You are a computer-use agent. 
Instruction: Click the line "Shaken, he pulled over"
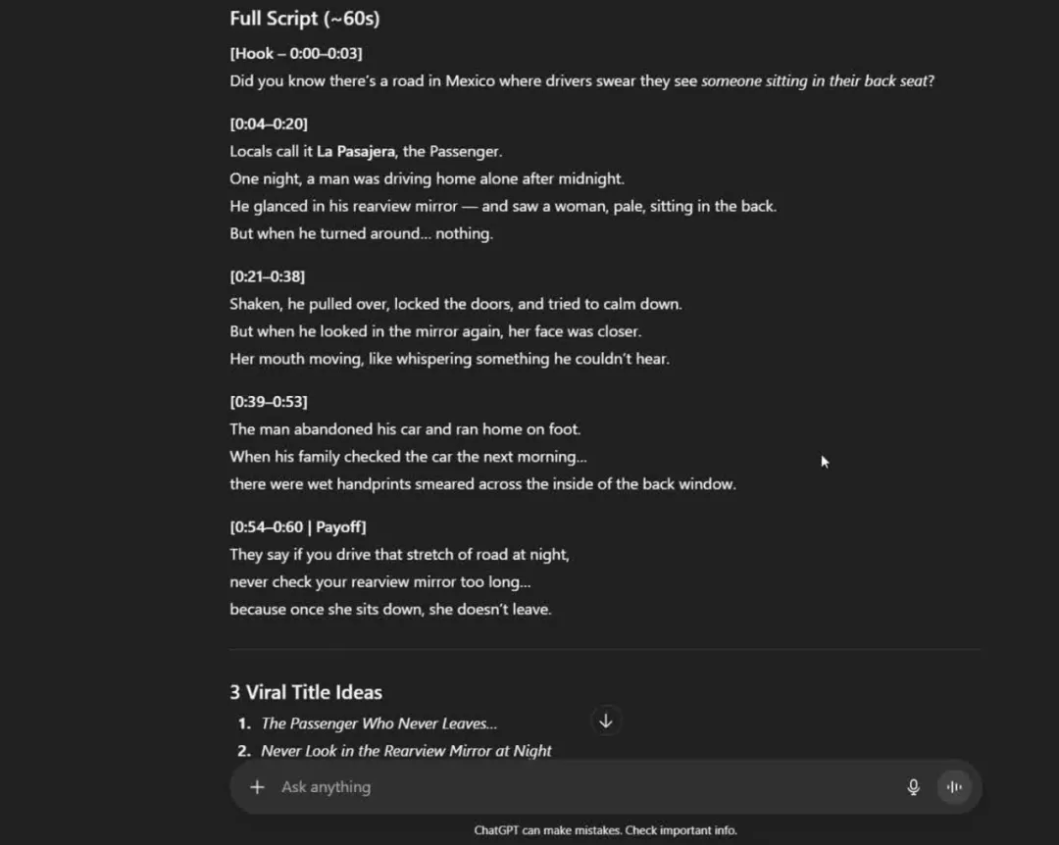tap(455, 304)
